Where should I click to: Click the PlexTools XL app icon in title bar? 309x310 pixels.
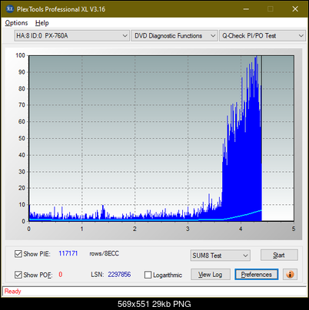tap(10, 9)
